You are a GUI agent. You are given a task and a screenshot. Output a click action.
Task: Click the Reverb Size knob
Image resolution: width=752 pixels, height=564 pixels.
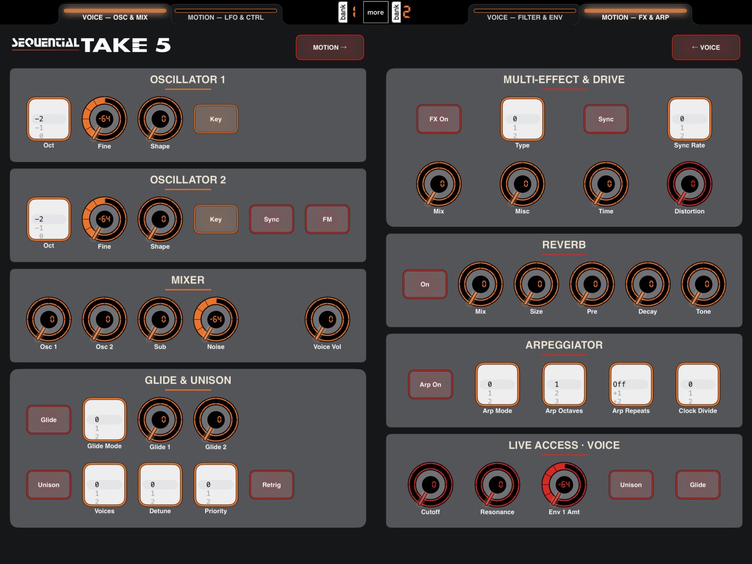pos(536,284)
